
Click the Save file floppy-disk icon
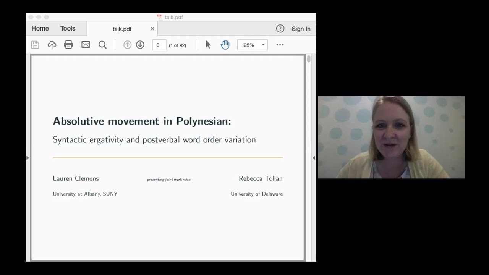coord(35,45)
